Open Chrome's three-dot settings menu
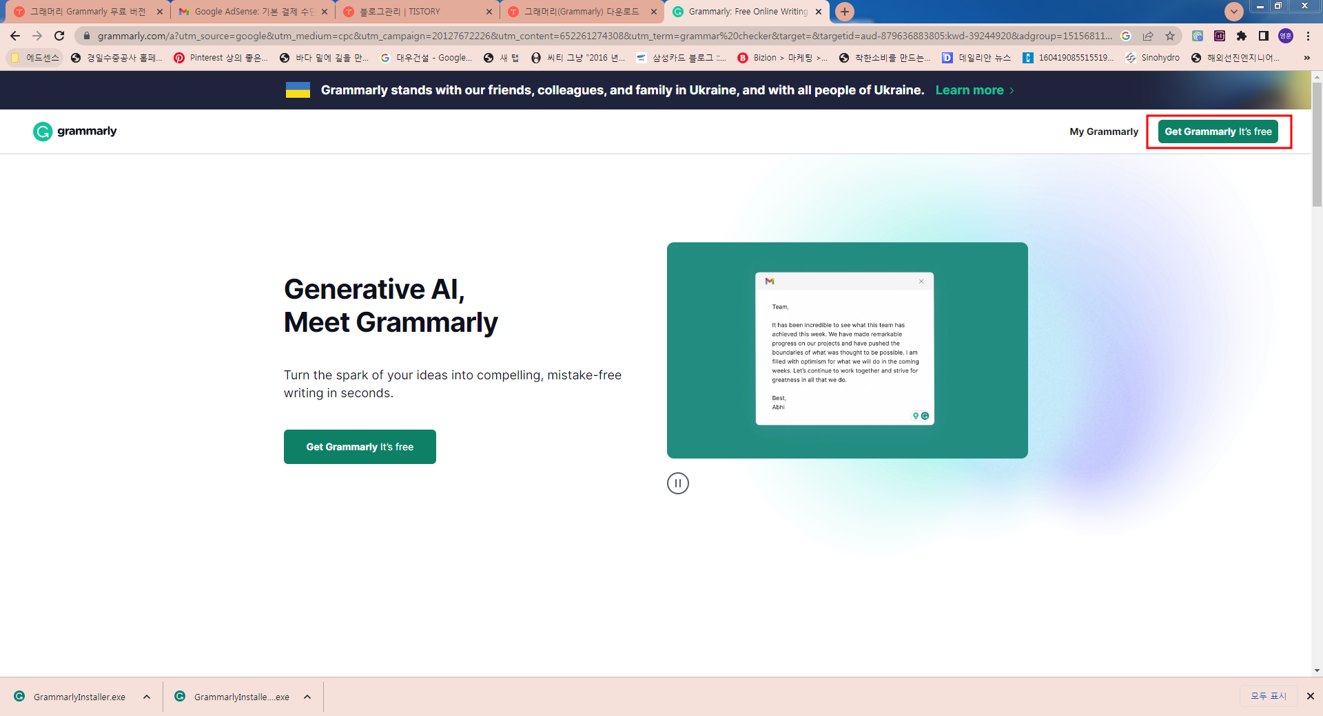1323x716 pixels. pos(1307,36)
